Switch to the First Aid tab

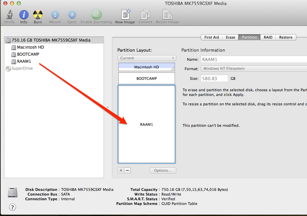click(212, 37)
